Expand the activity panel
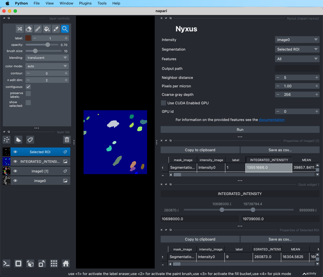323x277 pixels. (309, 274)
